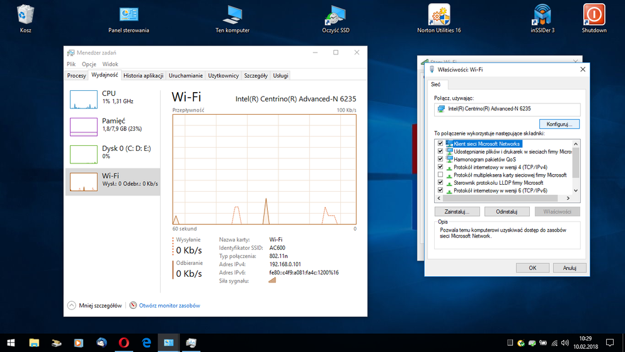
Task: Enable Protokół multipleksera karty sieciowej checkbox
Action: [x=440, y=175]
